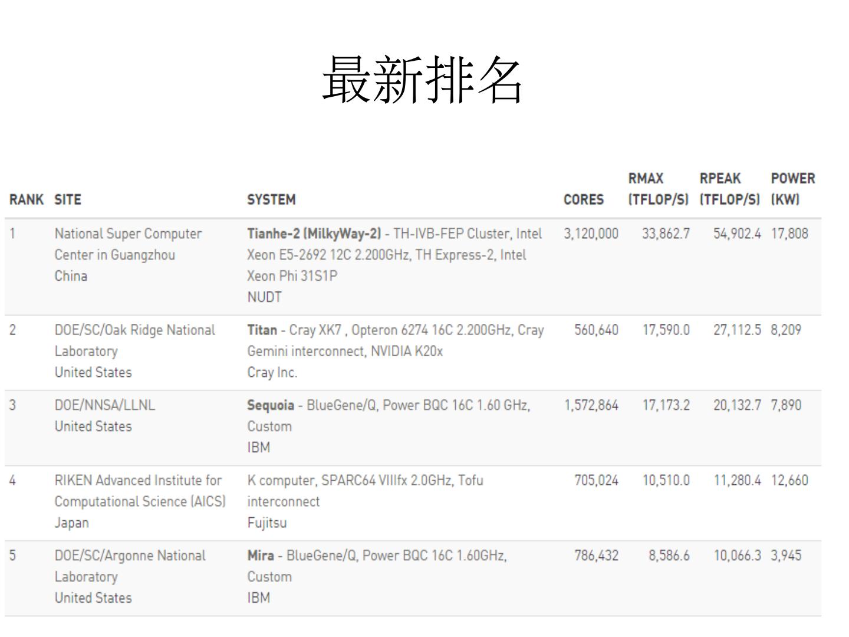This screenshot has width=849, height=637.
Task: Select the 3,120,000 cores value
Action: click(x=591, y=234)
